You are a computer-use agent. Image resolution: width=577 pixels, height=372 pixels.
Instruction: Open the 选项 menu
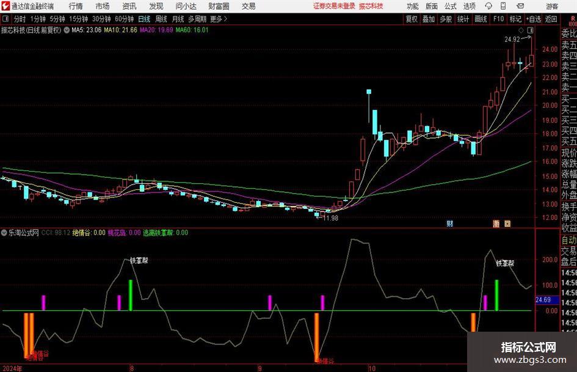(469, 6)
